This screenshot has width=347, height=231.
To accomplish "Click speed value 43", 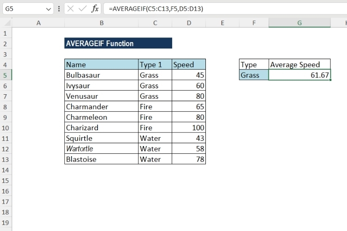I will (x=189, y=138).
